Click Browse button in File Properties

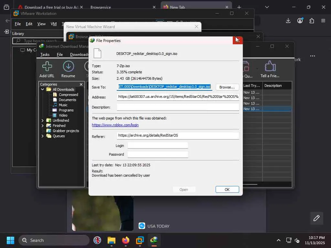[x=227, y=87]
